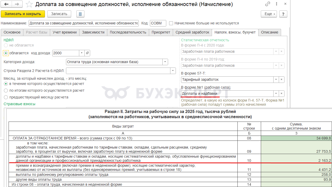The height and width of the screenshot is (187, 332).
Task: Select the 'не облагается' NDFL radio button
Action: pos(6,45)
